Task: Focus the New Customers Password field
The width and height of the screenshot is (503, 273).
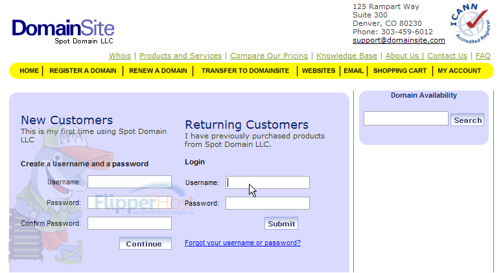Action: pos(130,202)
